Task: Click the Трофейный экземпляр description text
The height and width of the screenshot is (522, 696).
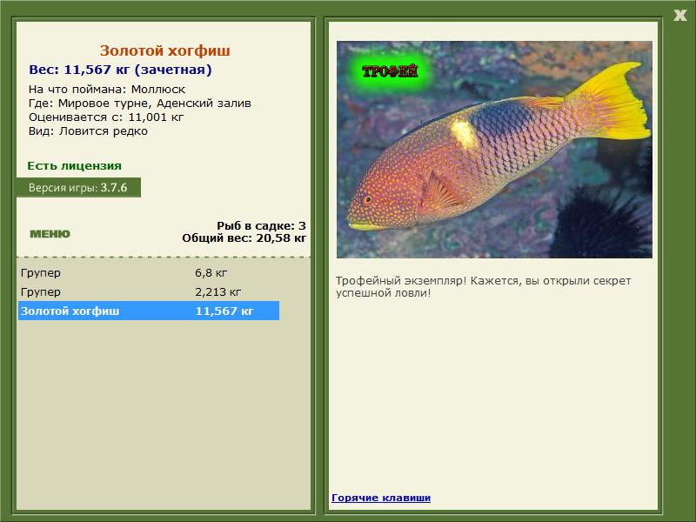Action: [x=483, y=287]
